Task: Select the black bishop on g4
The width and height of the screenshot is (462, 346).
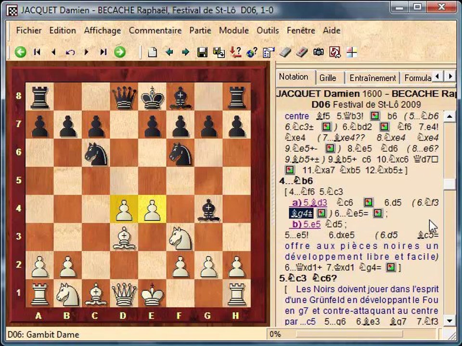Action: [208, 210]
